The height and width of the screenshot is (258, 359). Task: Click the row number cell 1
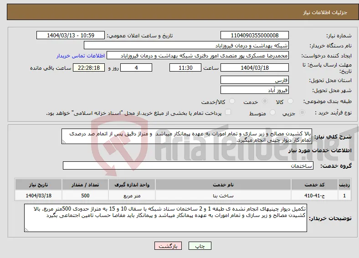(344, 196)
